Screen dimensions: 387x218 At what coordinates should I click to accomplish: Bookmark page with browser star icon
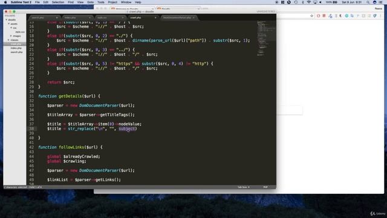(x=311, y=16)
